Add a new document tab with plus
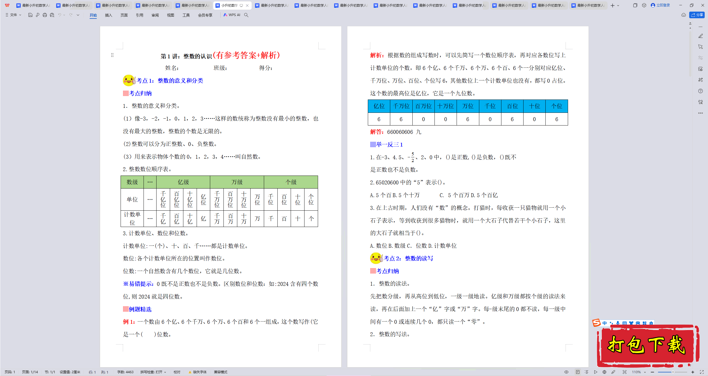The height and width of the screenshot is (376, 708). pyautogui.click(x=612, y=5)
